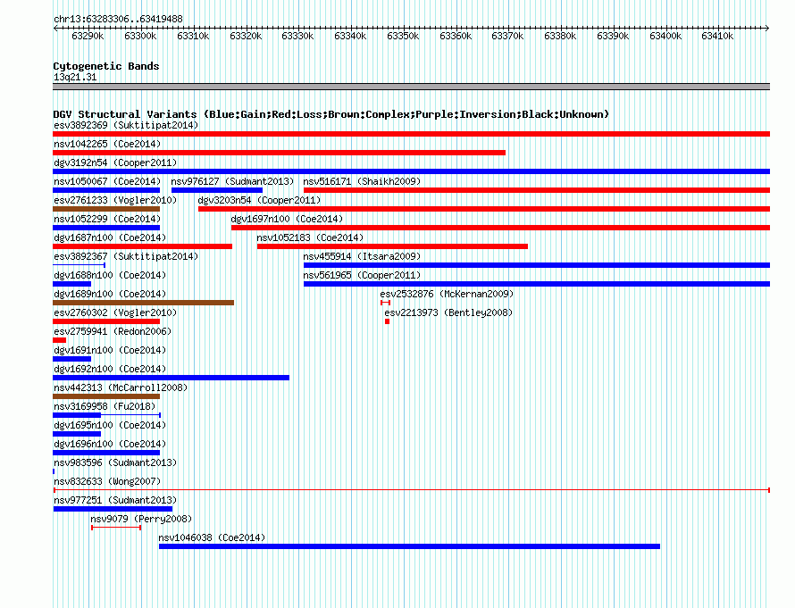
Task: Open nsv832633 (Wong2007) label
Action: pyautogui.click(x=107, y=481)
